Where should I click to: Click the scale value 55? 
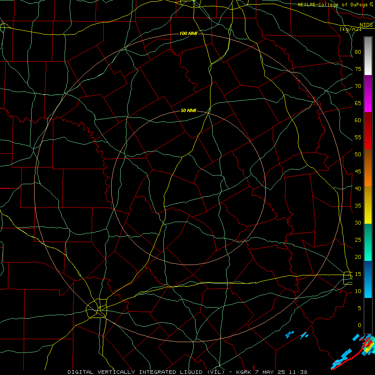[x=358, y=137]
